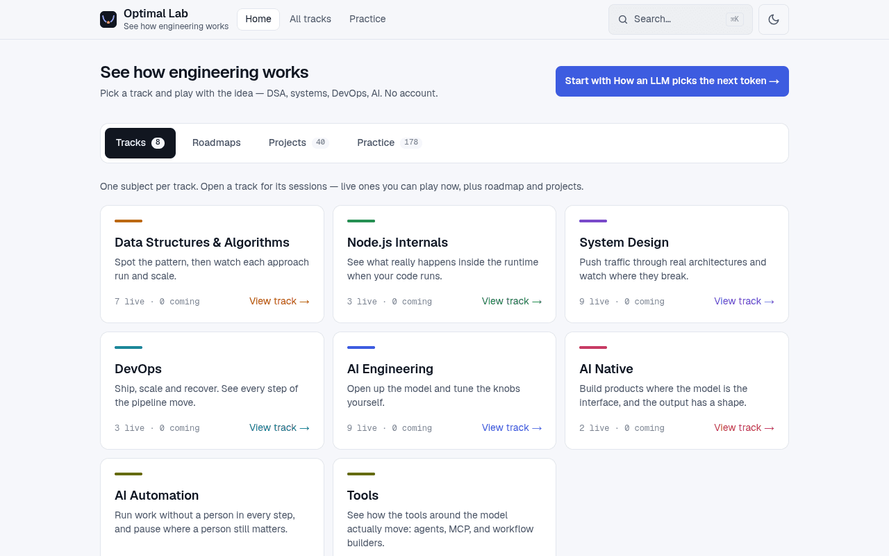Click the AI Engineering card title

[390, 369]
